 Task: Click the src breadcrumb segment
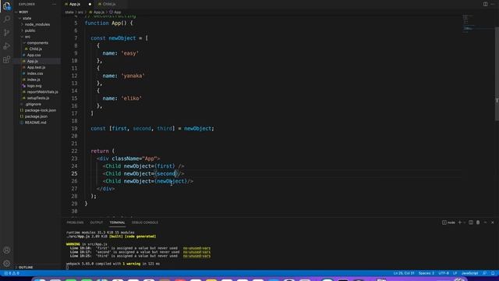tap(80, 12)
